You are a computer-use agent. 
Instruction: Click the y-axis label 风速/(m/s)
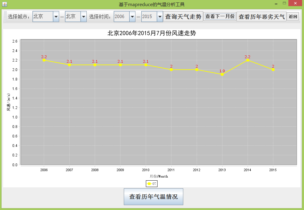coord(9,102)
